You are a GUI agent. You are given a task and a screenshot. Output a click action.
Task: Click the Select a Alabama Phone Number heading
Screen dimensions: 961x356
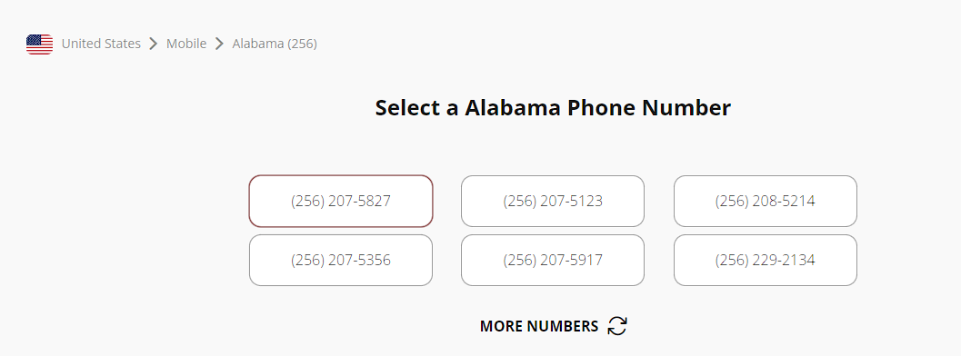coord(553,108)
